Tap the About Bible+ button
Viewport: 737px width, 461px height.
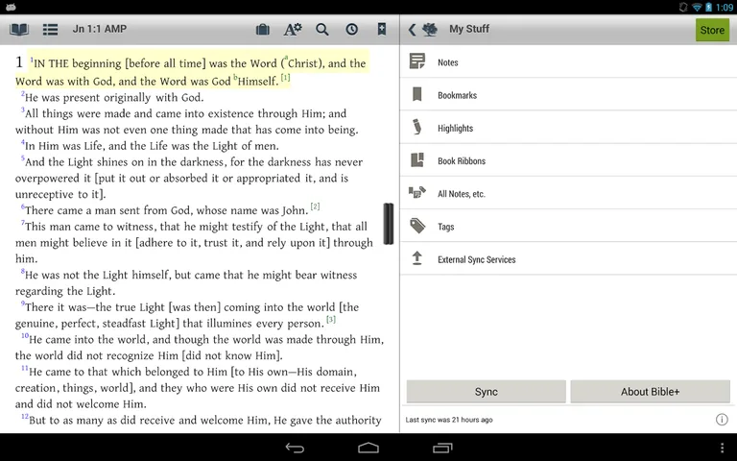pos(650,392)
